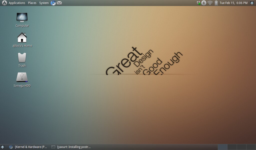256x150 pixels.
Task: Open the Places menu
Action: coord(32,3)
